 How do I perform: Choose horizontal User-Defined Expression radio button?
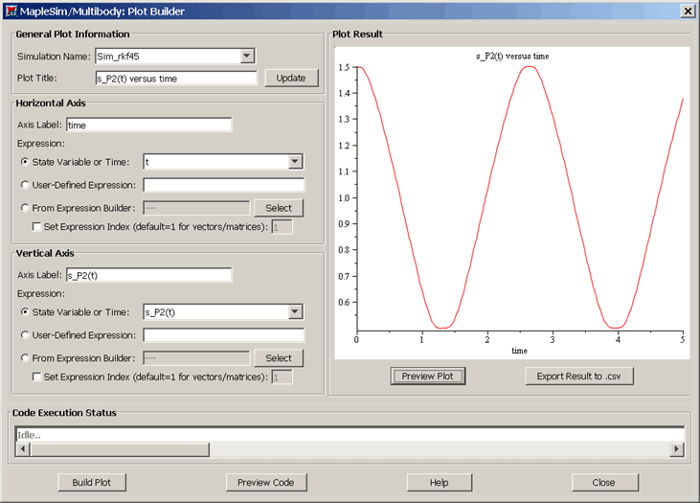tap(25, 185)
